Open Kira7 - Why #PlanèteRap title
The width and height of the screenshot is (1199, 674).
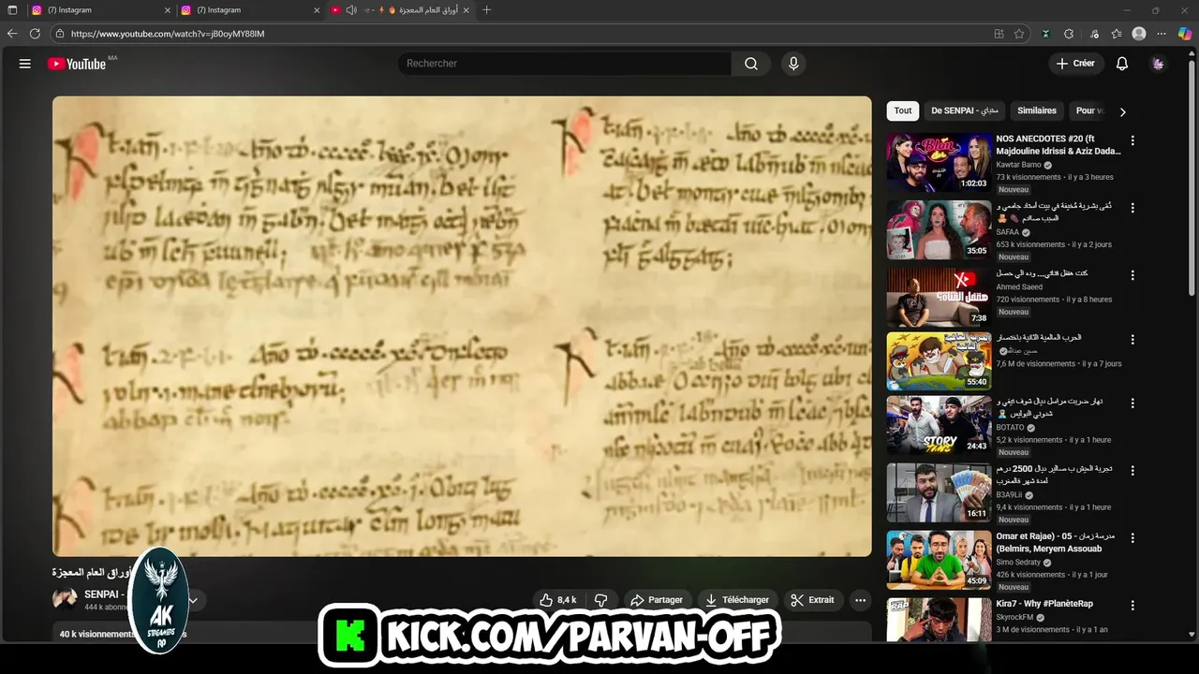click(x=1044, y=604)
